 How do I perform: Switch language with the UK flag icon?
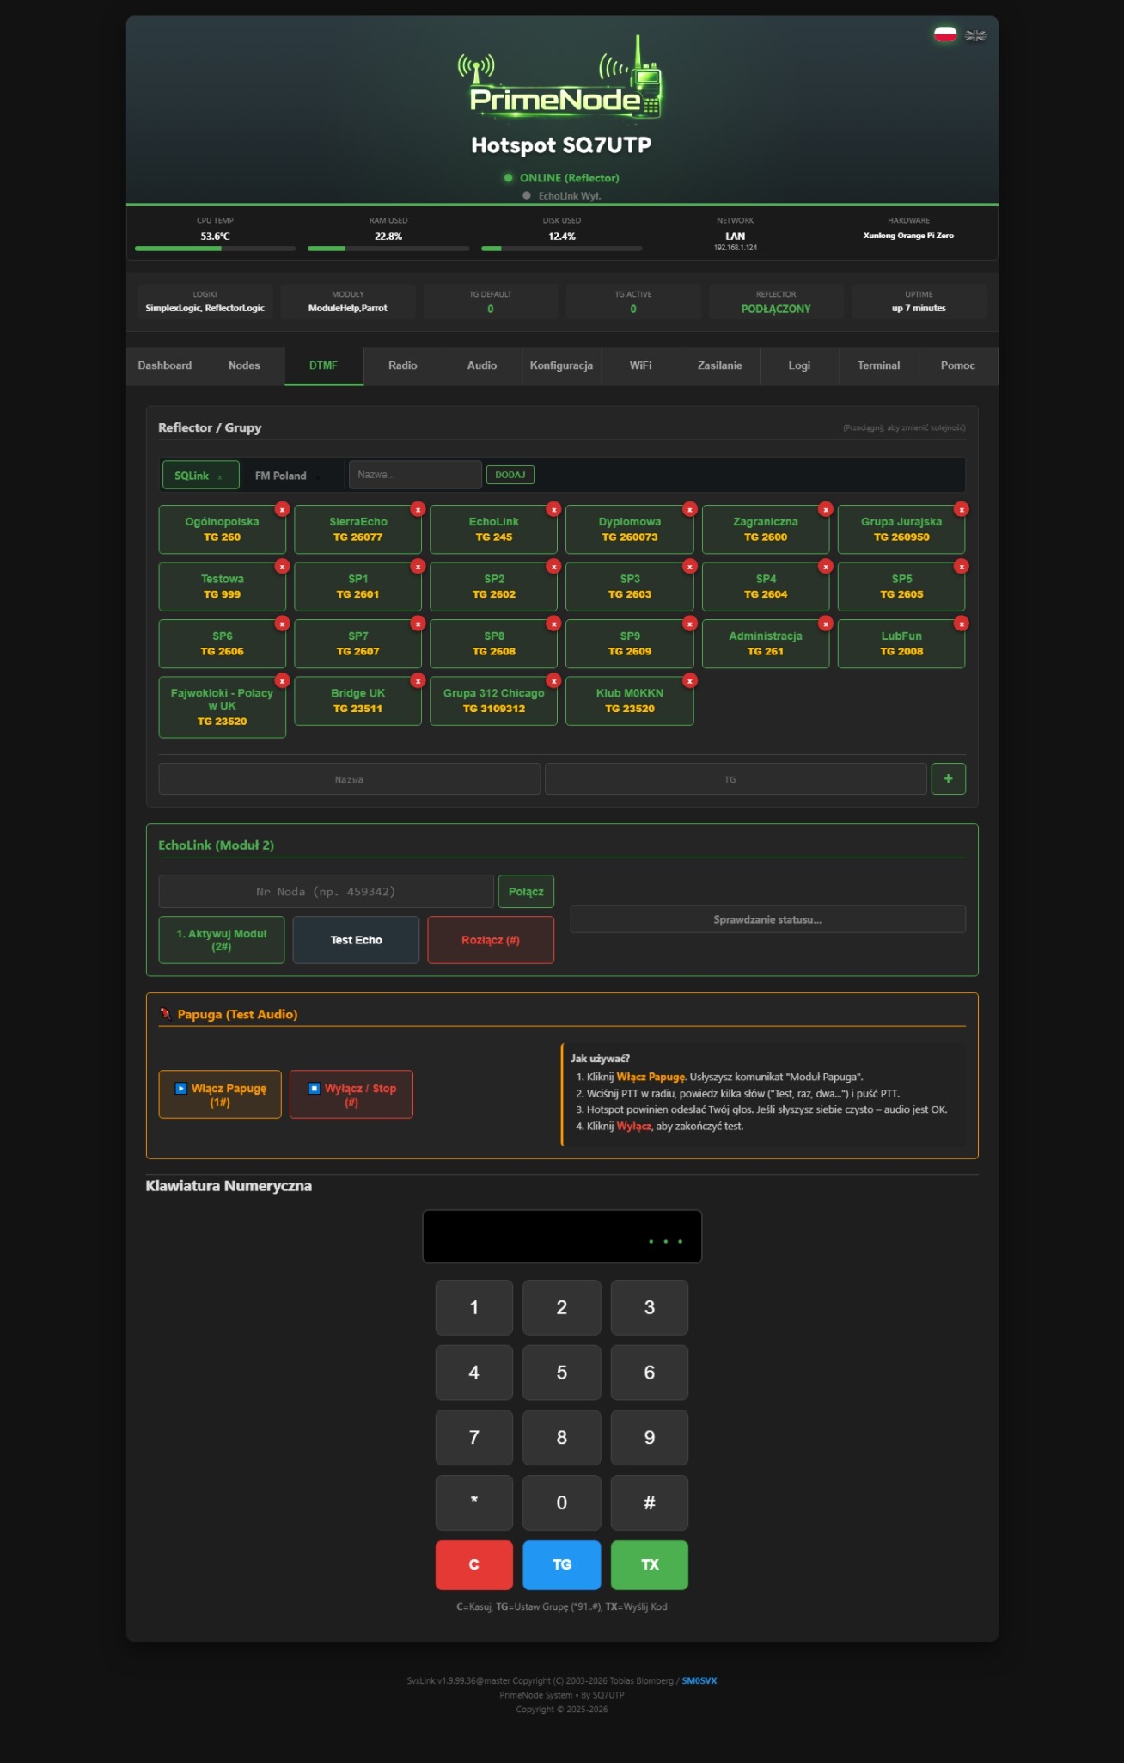(975, 35)
